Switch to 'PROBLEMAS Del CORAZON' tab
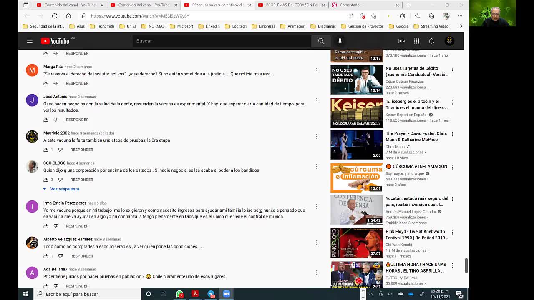 click(x=291, y=5)
